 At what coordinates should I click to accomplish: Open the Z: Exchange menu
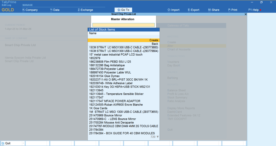click(85, 10)
